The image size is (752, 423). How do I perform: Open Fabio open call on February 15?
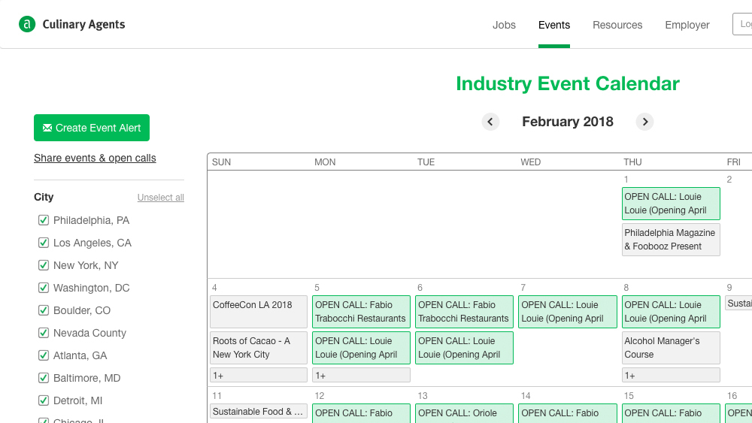[671, 413]
